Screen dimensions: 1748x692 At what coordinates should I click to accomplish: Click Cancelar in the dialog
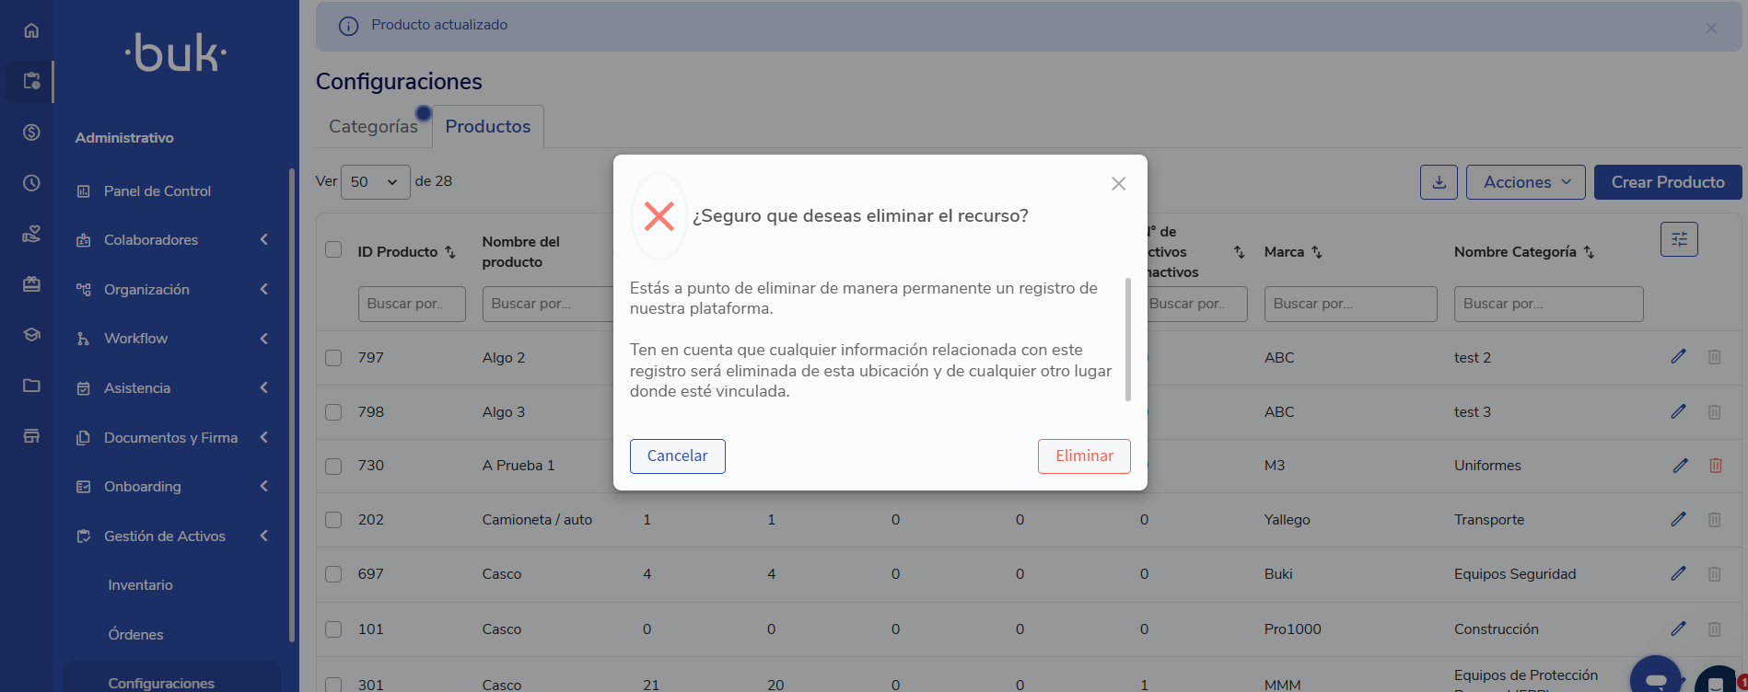pyautogui.click(x=677, y=456)
